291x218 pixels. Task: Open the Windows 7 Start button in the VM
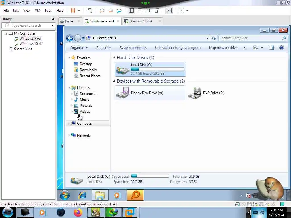tap(65, 195)
